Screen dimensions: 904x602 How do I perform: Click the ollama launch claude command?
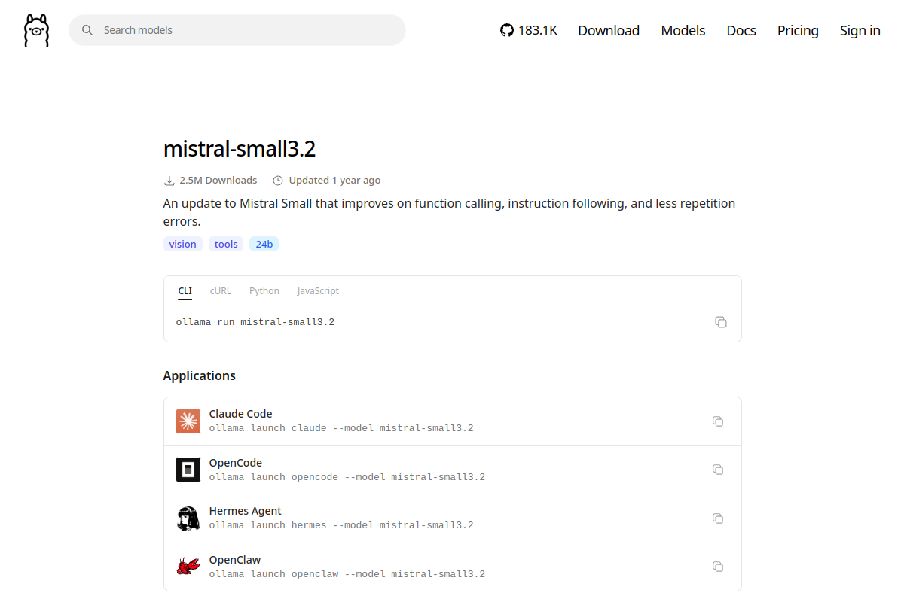point(341,428)
